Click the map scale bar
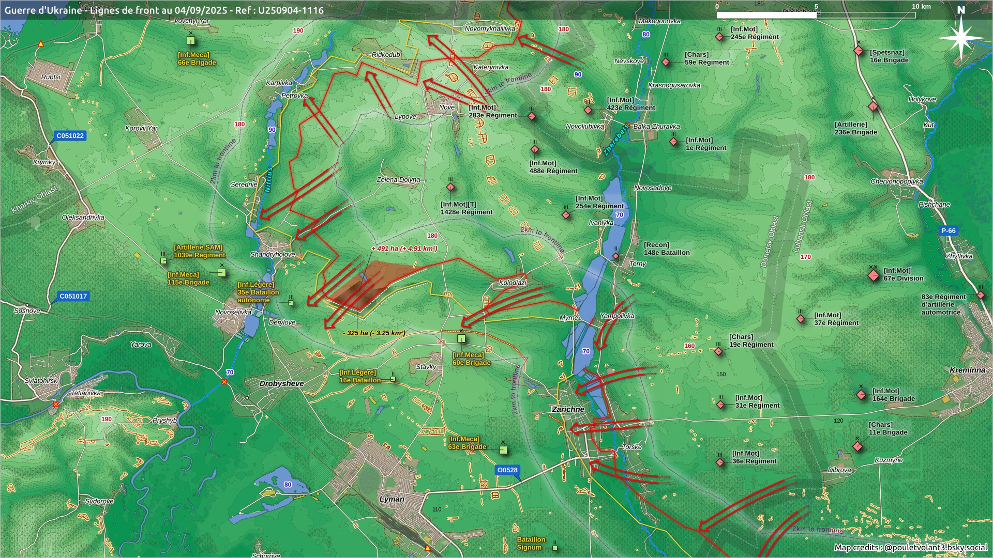Image resolution: width=993 pixels, height=558 pixels. click(816, 15)
